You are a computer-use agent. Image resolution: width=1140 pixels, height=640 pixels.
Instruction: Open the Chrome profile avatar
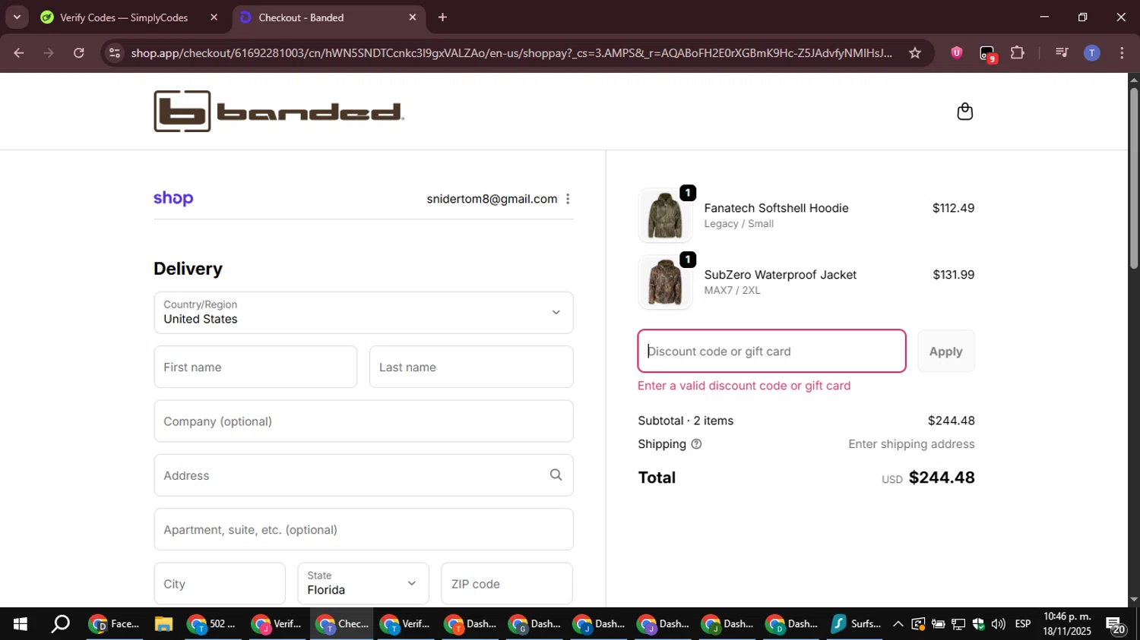pyautogui.click(x=1092, y=53)
